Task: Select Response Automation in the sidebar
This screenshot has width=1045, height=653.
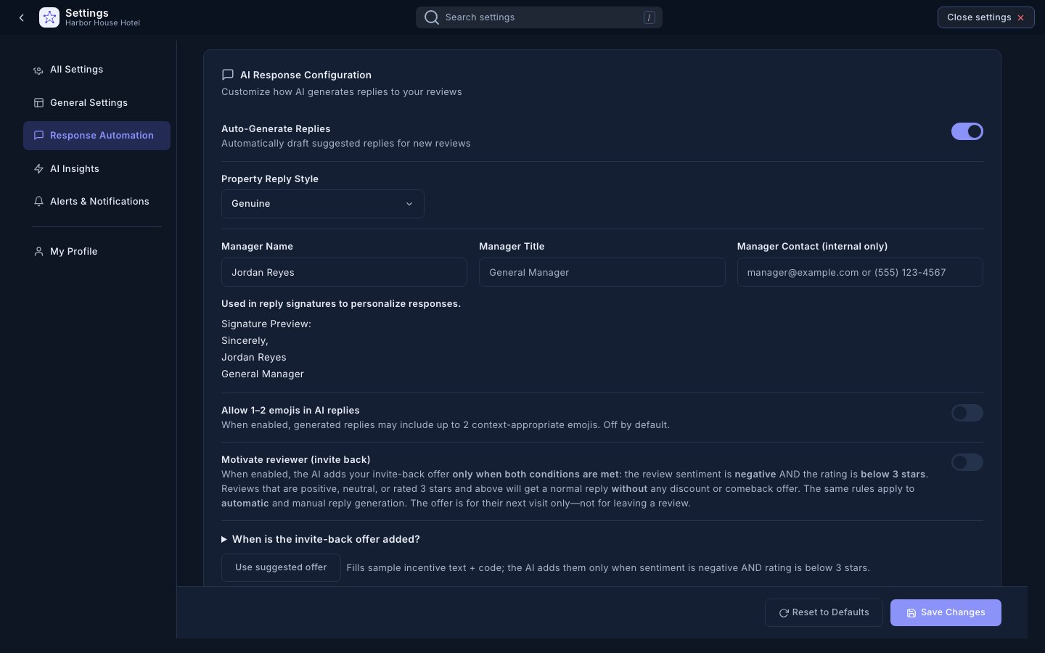Action: pyautogui.click(x=97, y=136)
